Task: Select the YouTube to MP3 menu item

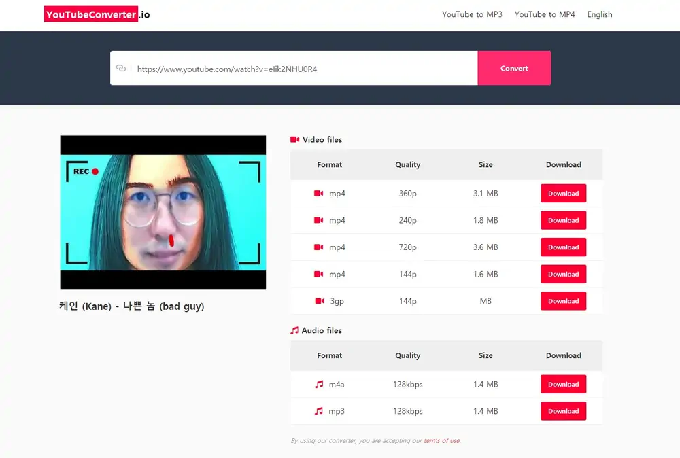Action: coord(472,14)
